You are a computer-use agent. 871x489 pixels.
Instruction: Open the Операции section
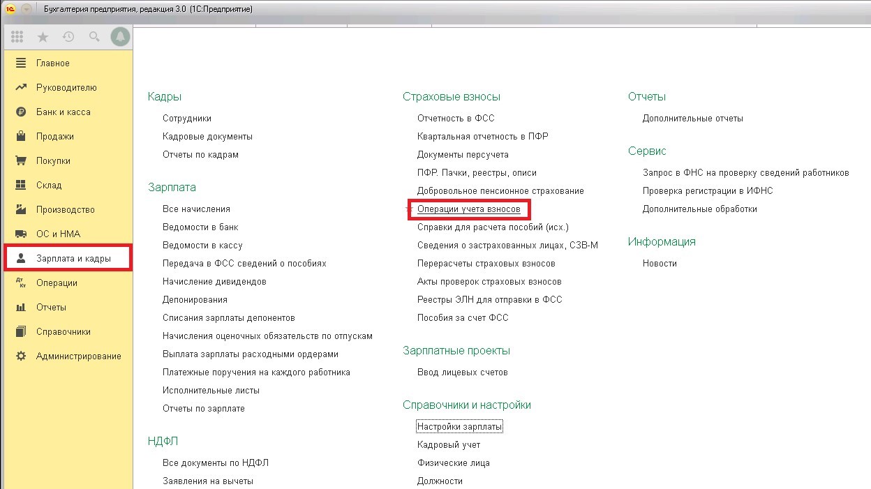coord(57,283)
